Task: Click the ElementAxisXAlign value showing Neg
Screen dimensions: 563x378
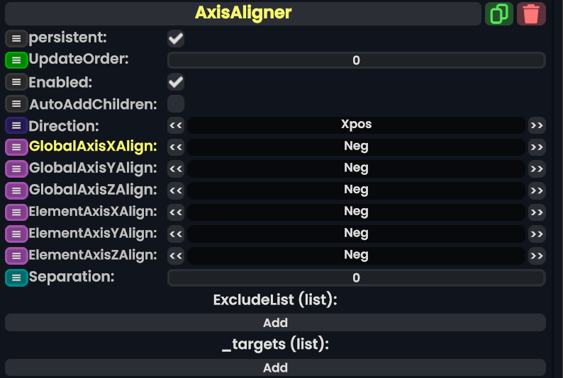Action: tap(356, 212)
